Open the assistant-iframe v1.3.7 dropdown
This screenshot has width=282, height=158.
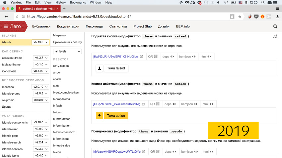point(41,58)
